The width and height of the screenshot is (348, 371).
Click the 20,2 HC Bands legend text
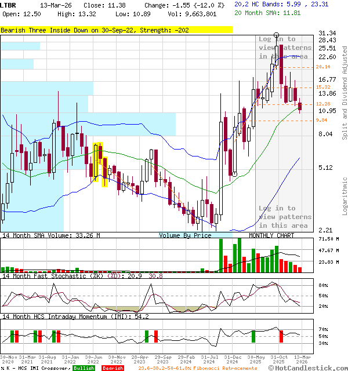click(281, 4)
